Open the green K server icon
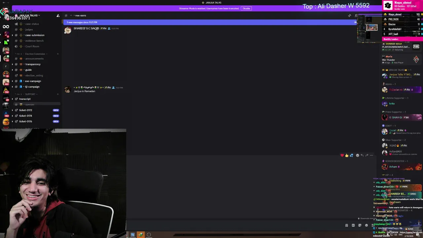 coord(6,42)
